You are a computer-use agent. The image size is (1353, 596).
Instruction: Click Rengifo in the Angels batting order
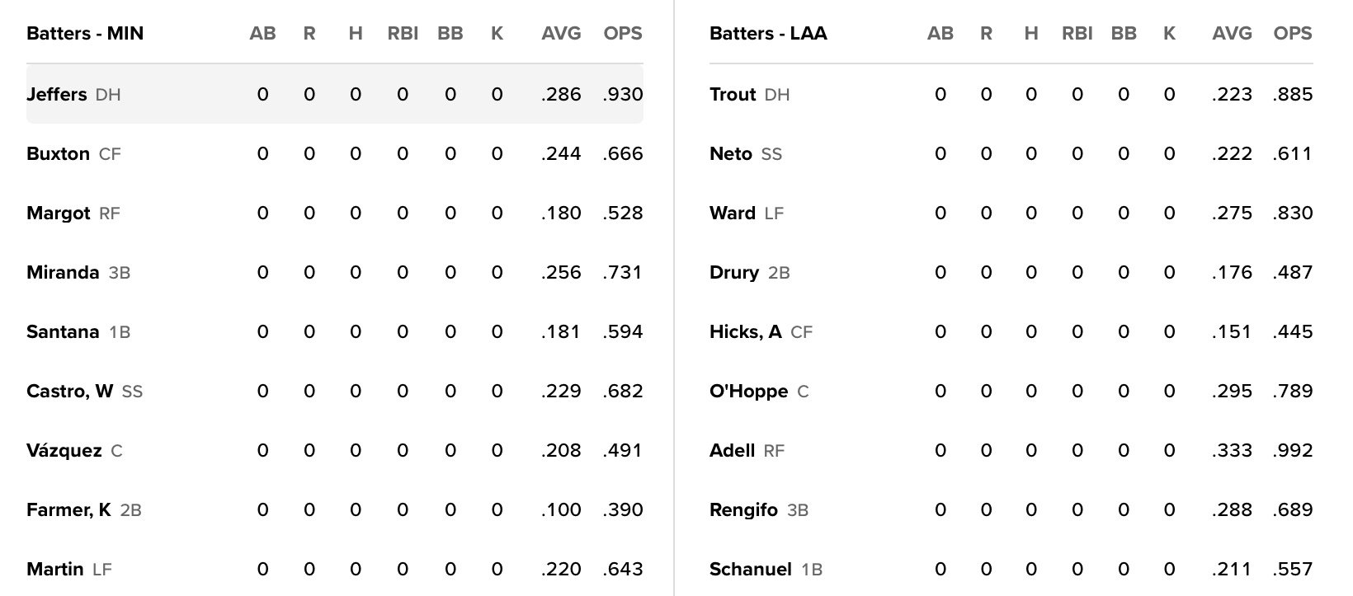743,510
